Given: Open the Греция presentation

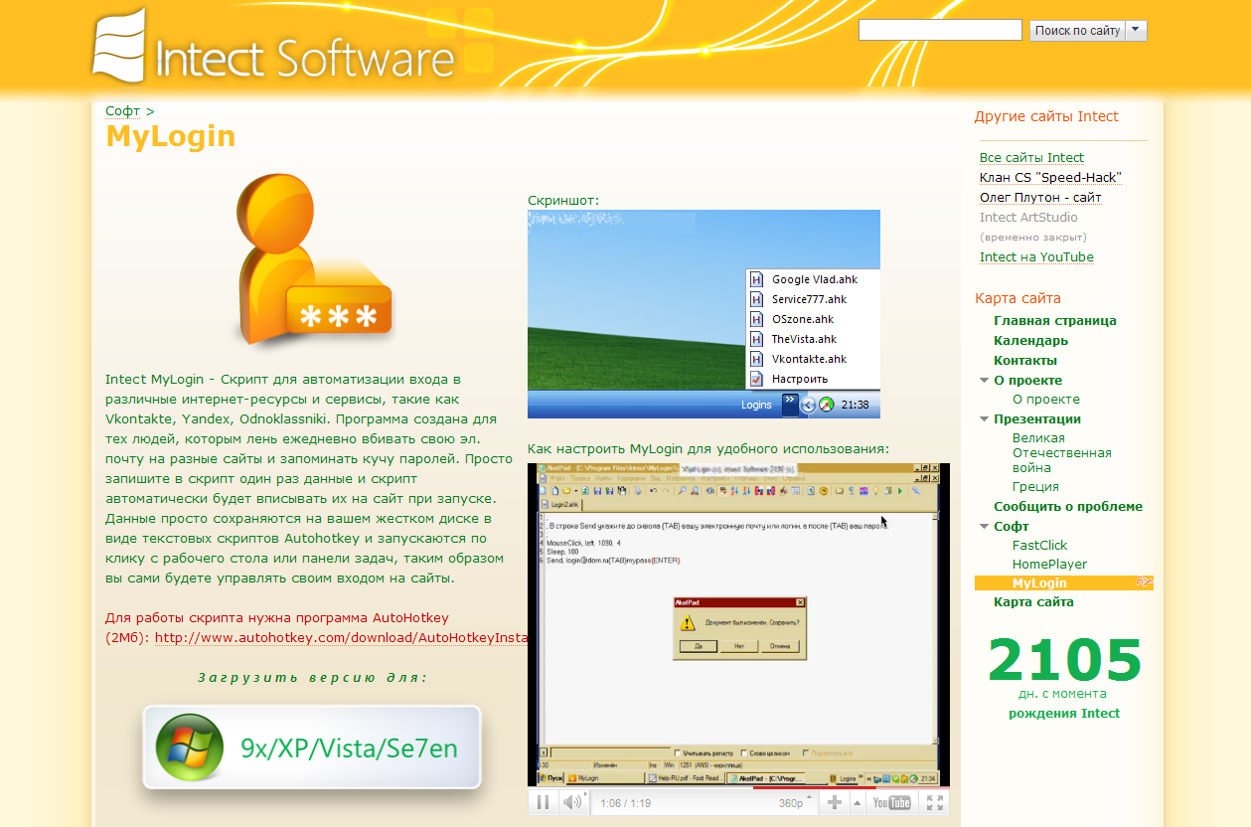Looking at the screenshot, I should coord(1035,487).
